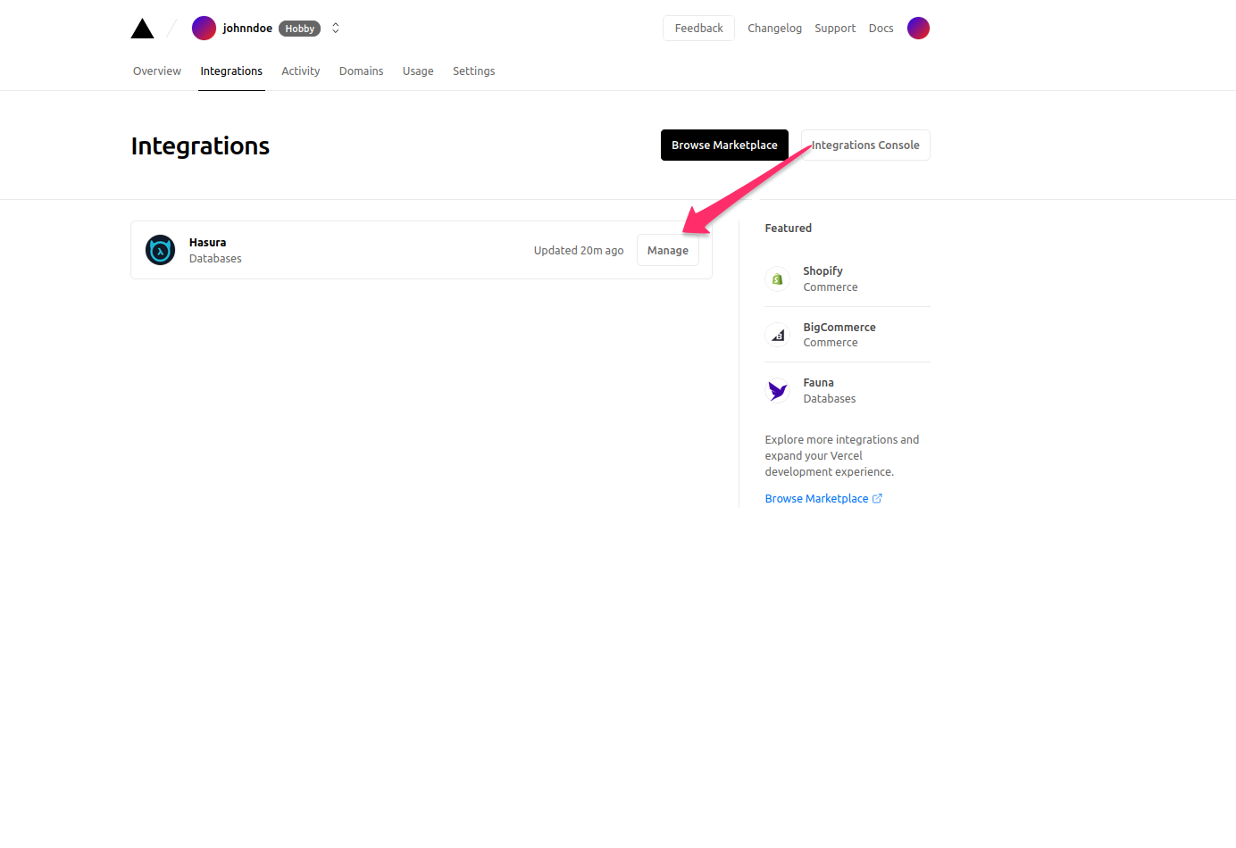Screen dimensions: 1236x848
Task: Go to the Domains tab
Action: pos(361,71)
